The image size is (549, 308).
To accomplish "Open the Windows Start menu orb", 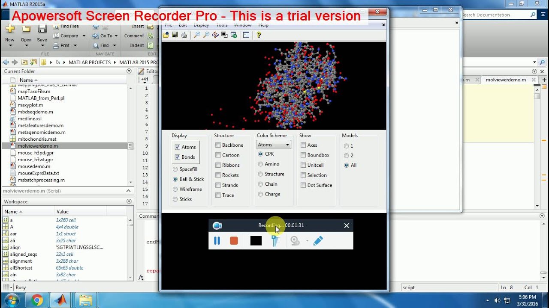I will 12,301.
